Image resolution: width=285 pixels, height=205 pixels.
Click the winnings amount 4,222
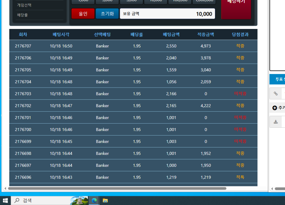pos(206,106)
